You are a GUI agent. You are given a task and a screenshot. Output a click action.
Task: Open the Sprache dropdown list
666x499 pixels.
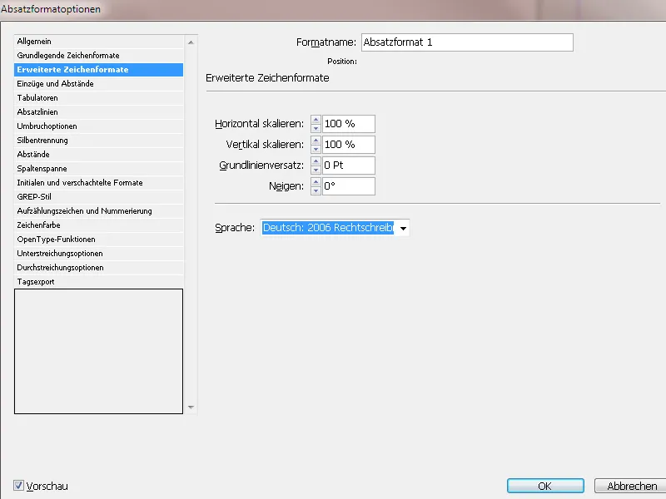click(x=335, y=228)
